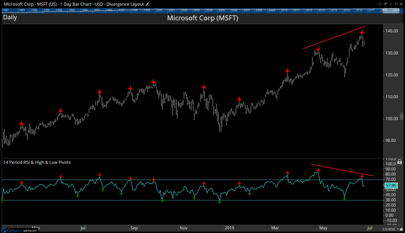Click the 'Sep' date axis label
Viewport: 405px width, 233px height.
134,228
